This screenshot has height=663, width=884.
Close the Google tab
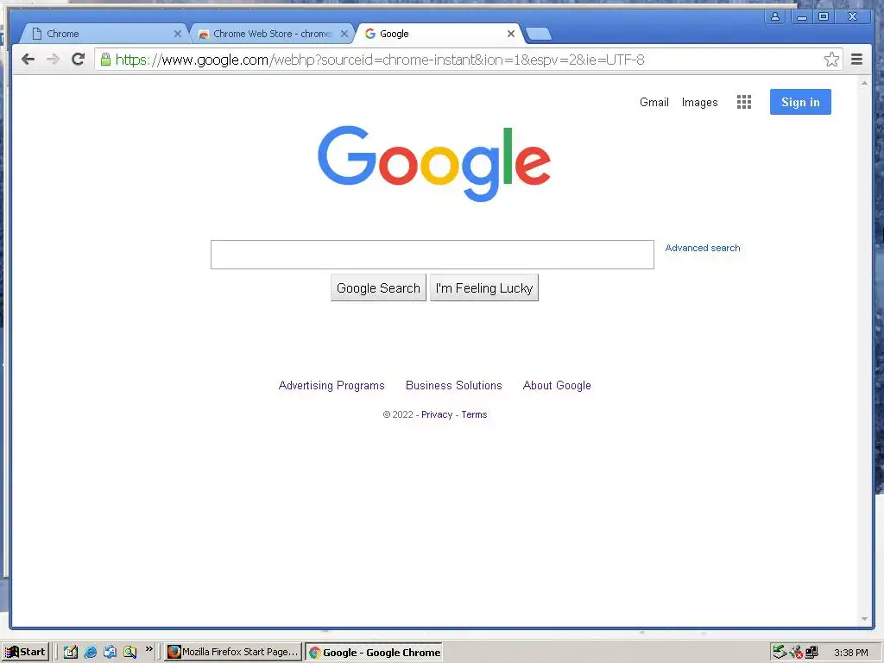click(x=511, y=34)
